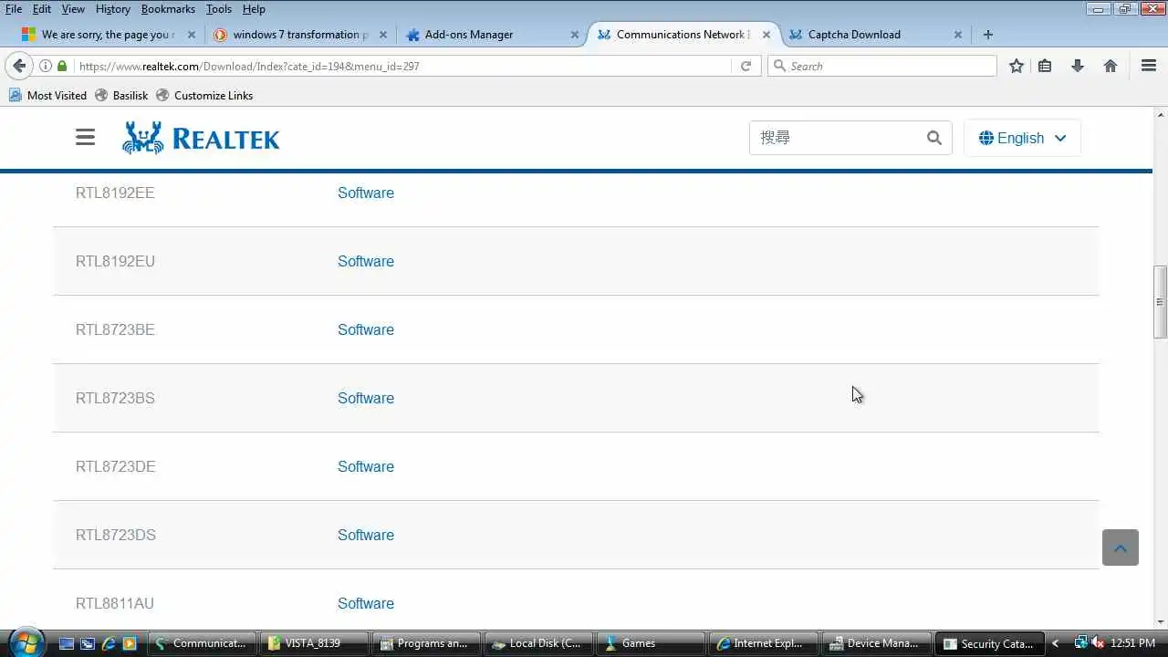
Task: Open Software link for RTL8723DS
Action: (x=366, y=535)
